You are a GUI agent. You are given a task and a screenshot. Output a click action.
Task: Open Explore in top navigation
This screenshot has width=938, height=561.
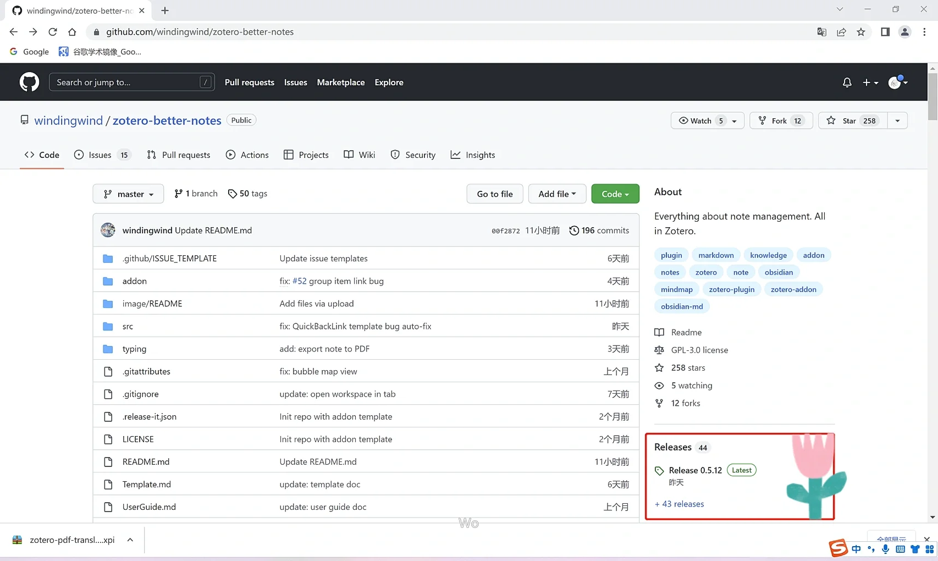point(389,82)
